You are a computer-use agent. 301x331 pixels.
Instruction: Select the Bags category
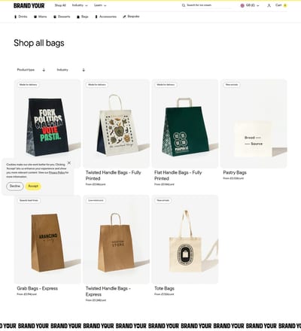pos(83,17)
